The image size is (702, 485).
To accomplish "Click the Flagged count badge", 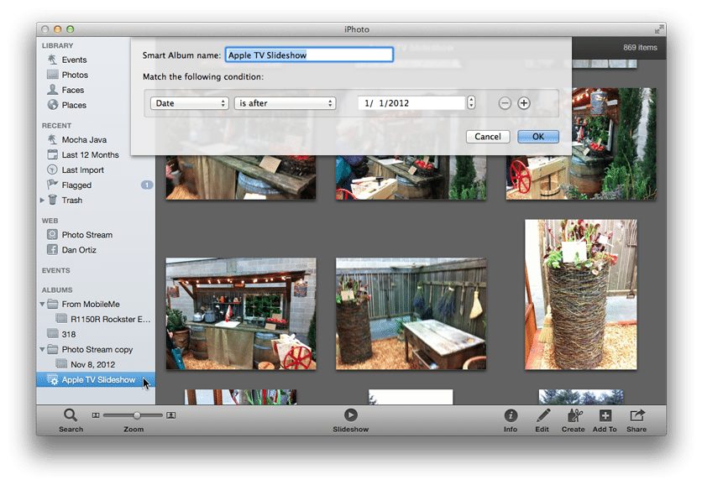I will (147, 185).
